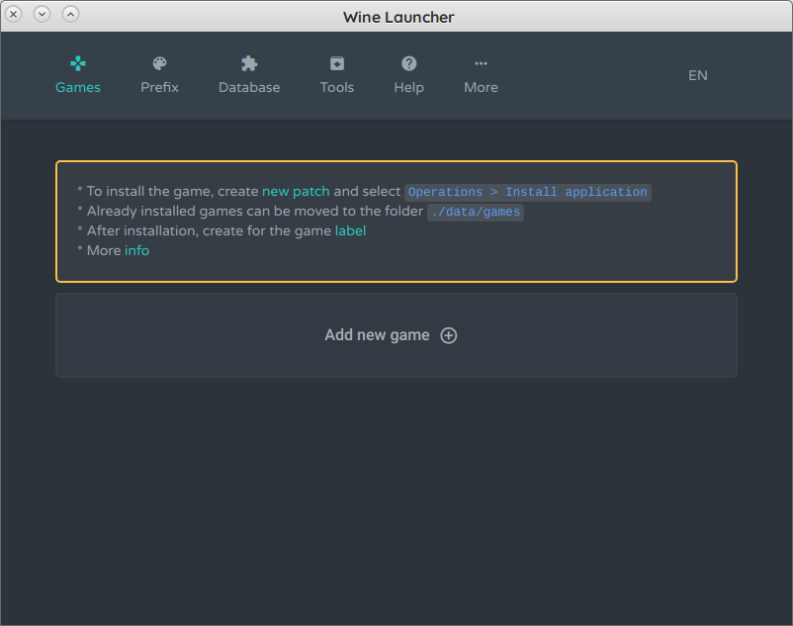This screenshot has width=793, height=626.
Task: Follow the 'new patch' link
Action: pos(296,191)
